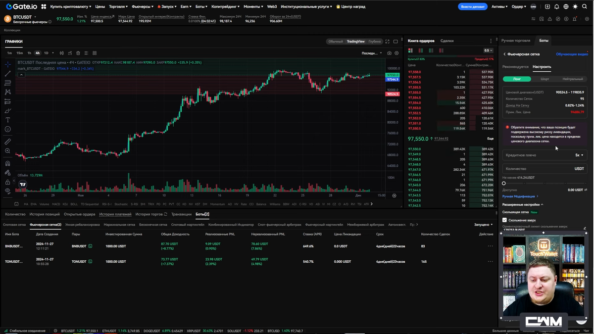Open the emoji/icons drawing tool
The height and width of the screenshot is (334, 594).
point(7,129)
